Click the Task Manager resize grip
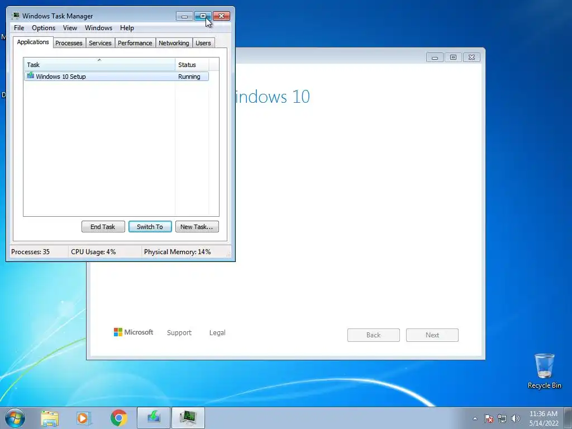Image resolution: width=572 pixels, height=429 pixels. click(228, 255)
